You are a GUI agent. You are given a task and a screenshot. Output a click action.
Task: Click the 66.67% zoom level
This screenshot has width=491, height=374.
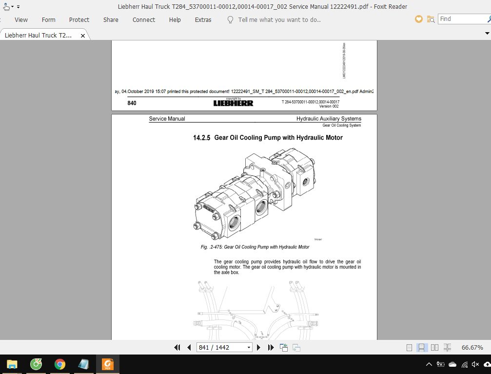tap(472, 347)
